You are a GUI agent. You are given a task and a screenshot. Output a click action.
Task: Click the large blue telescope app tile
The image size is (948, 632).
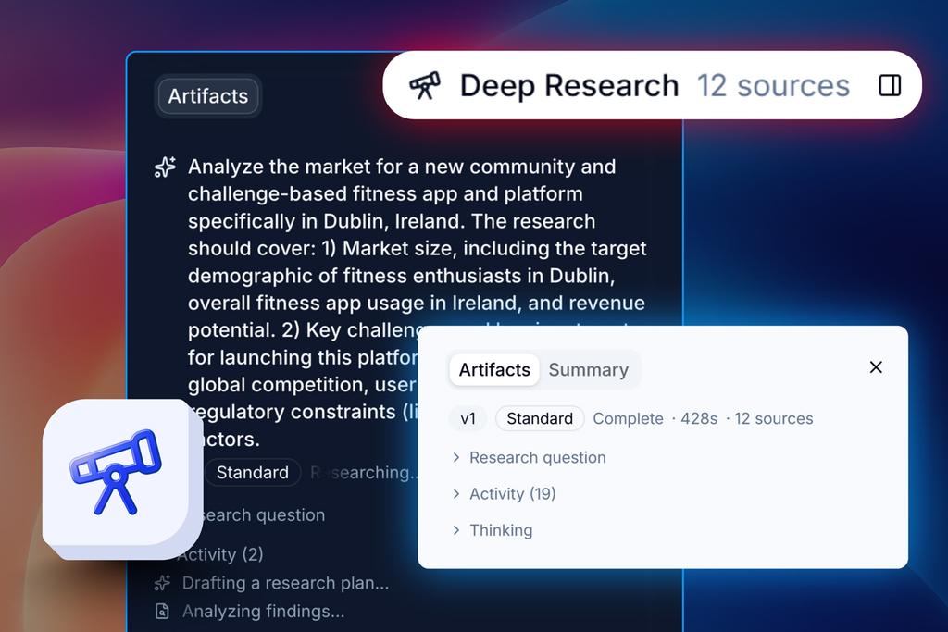pos(122,478)
